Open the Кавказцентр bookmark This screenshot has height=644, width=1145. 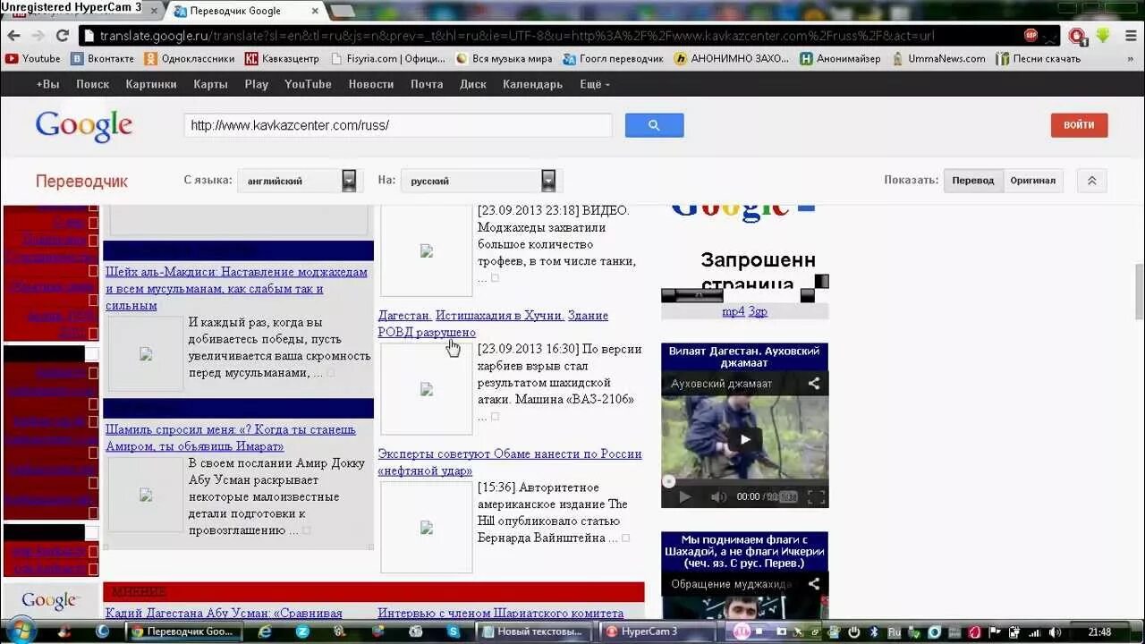[x=282, y=59]
